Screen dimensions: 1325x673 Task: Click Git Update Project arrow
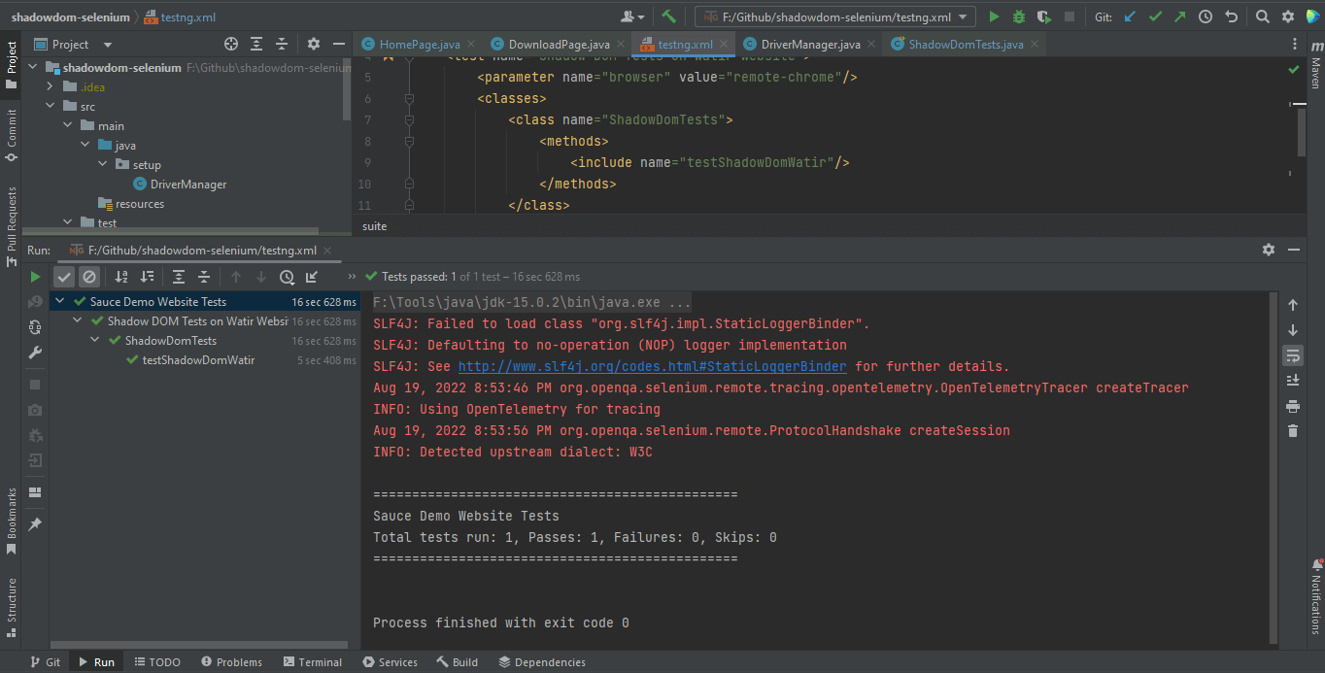[1130, 17]
